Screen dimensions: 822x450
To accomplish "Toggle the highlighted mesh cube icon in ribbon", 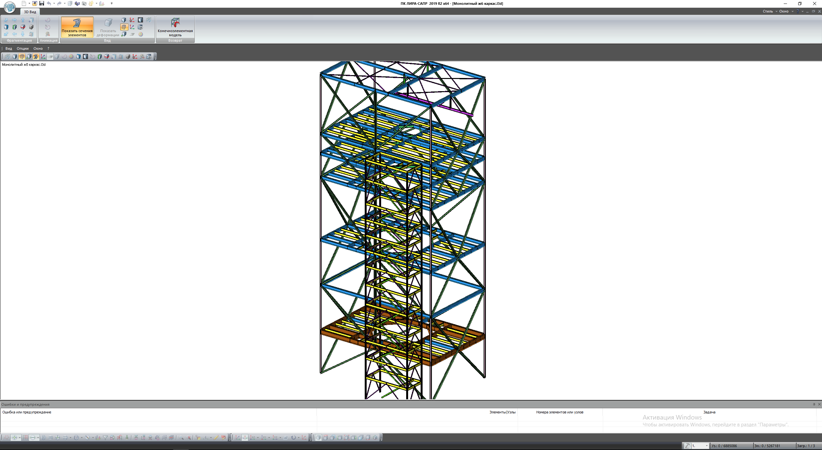I will coord(124,27).
